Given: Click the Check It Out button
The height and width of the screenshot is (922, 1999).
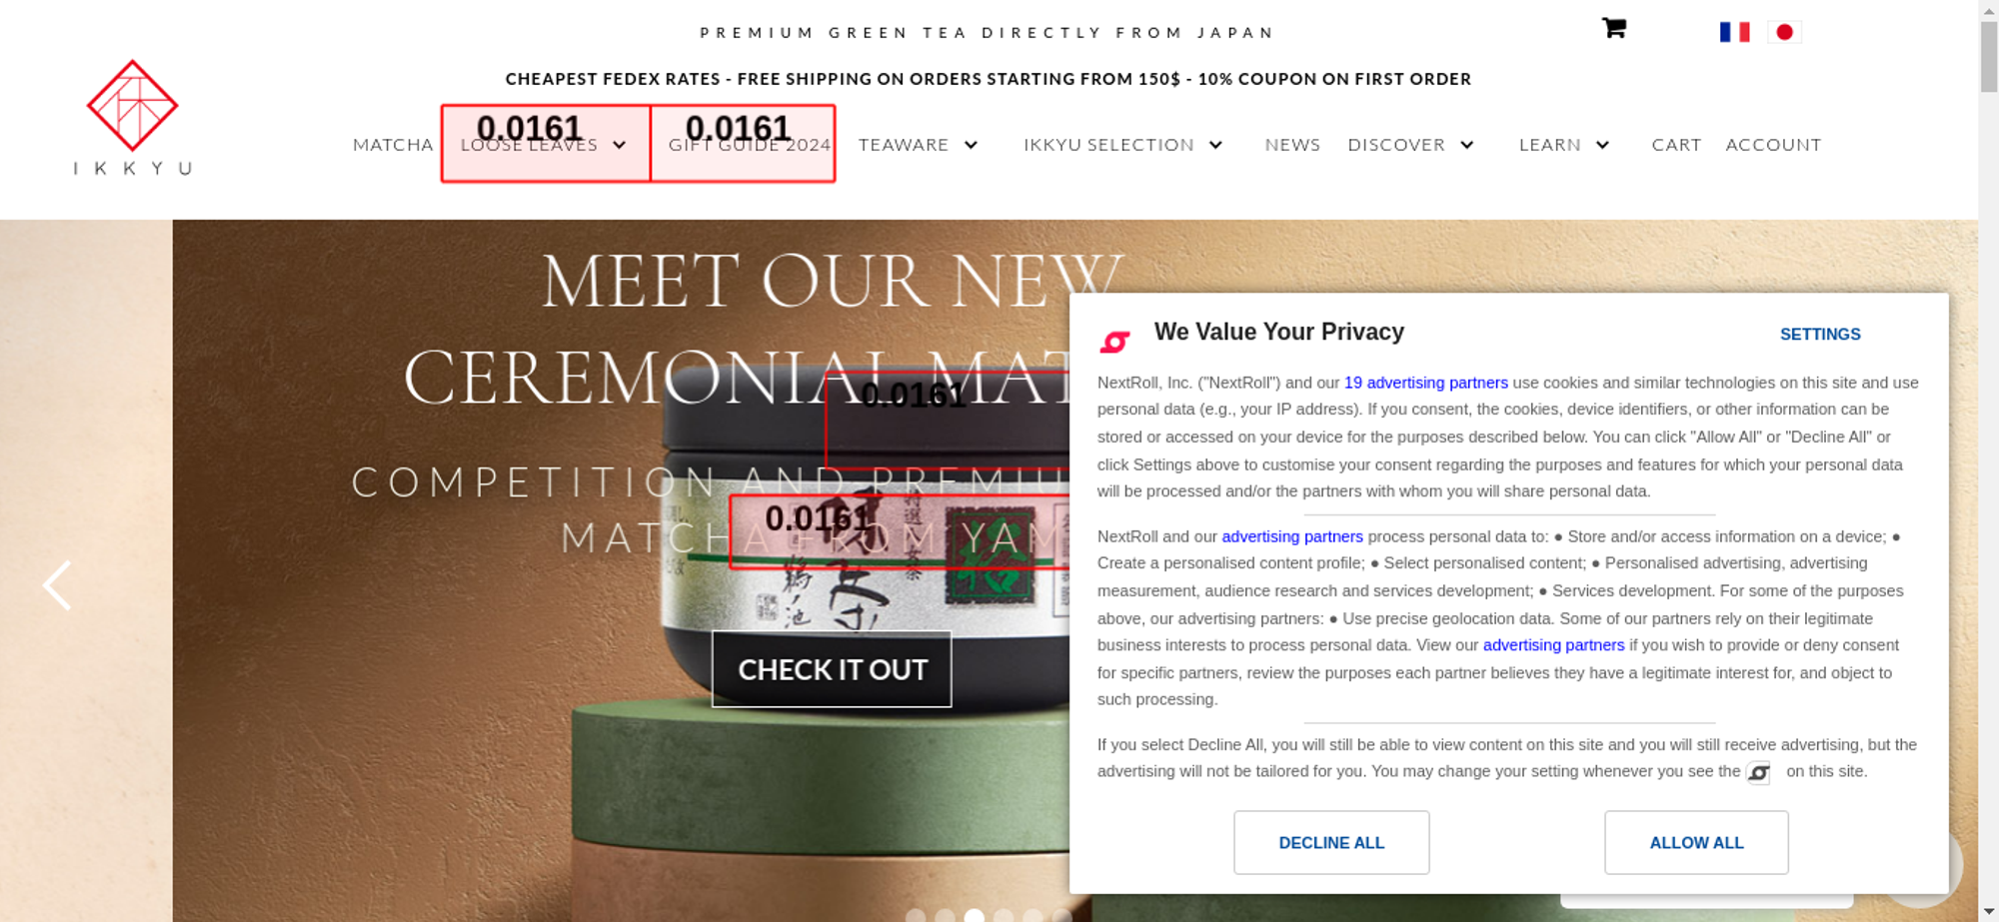Looking at the screenshot, I should [x=832, y=669].
